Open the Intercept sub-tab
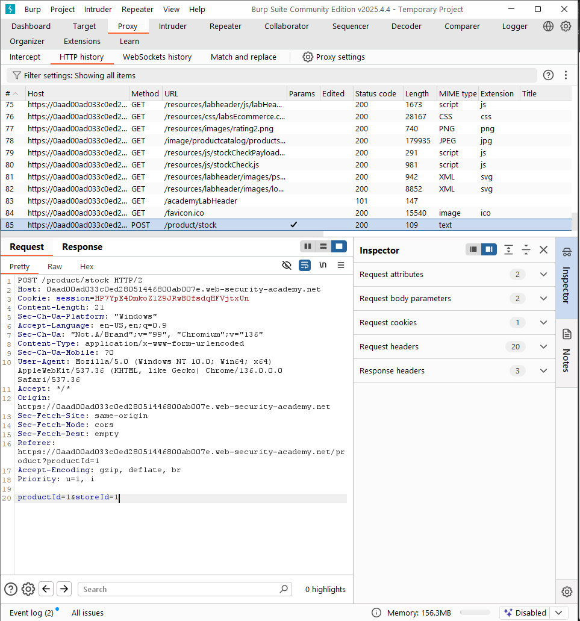Image resolution: width=580 pixels, height=621 pixels. [x=25, y=57]
